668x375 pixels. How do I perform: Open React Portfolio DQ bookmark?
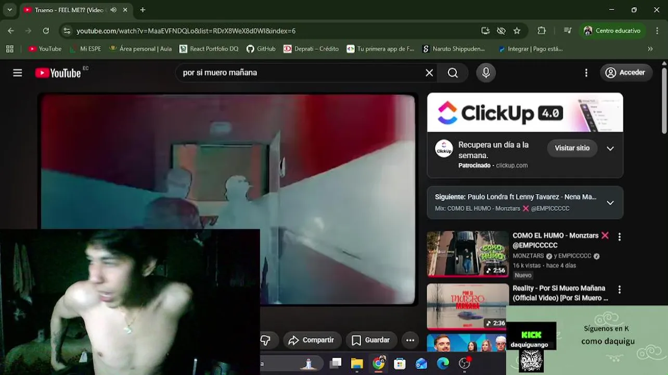point(209,49)
